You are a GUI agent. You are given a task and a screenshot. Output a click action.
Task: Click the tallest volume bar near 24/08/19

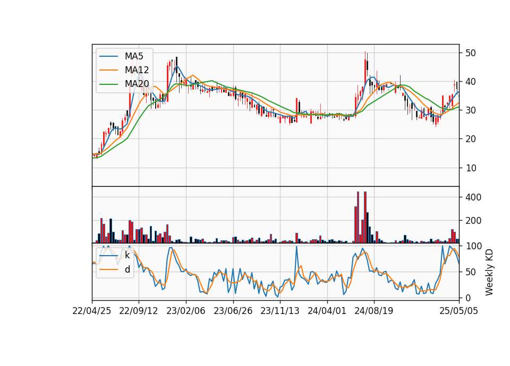click(365, 217)
